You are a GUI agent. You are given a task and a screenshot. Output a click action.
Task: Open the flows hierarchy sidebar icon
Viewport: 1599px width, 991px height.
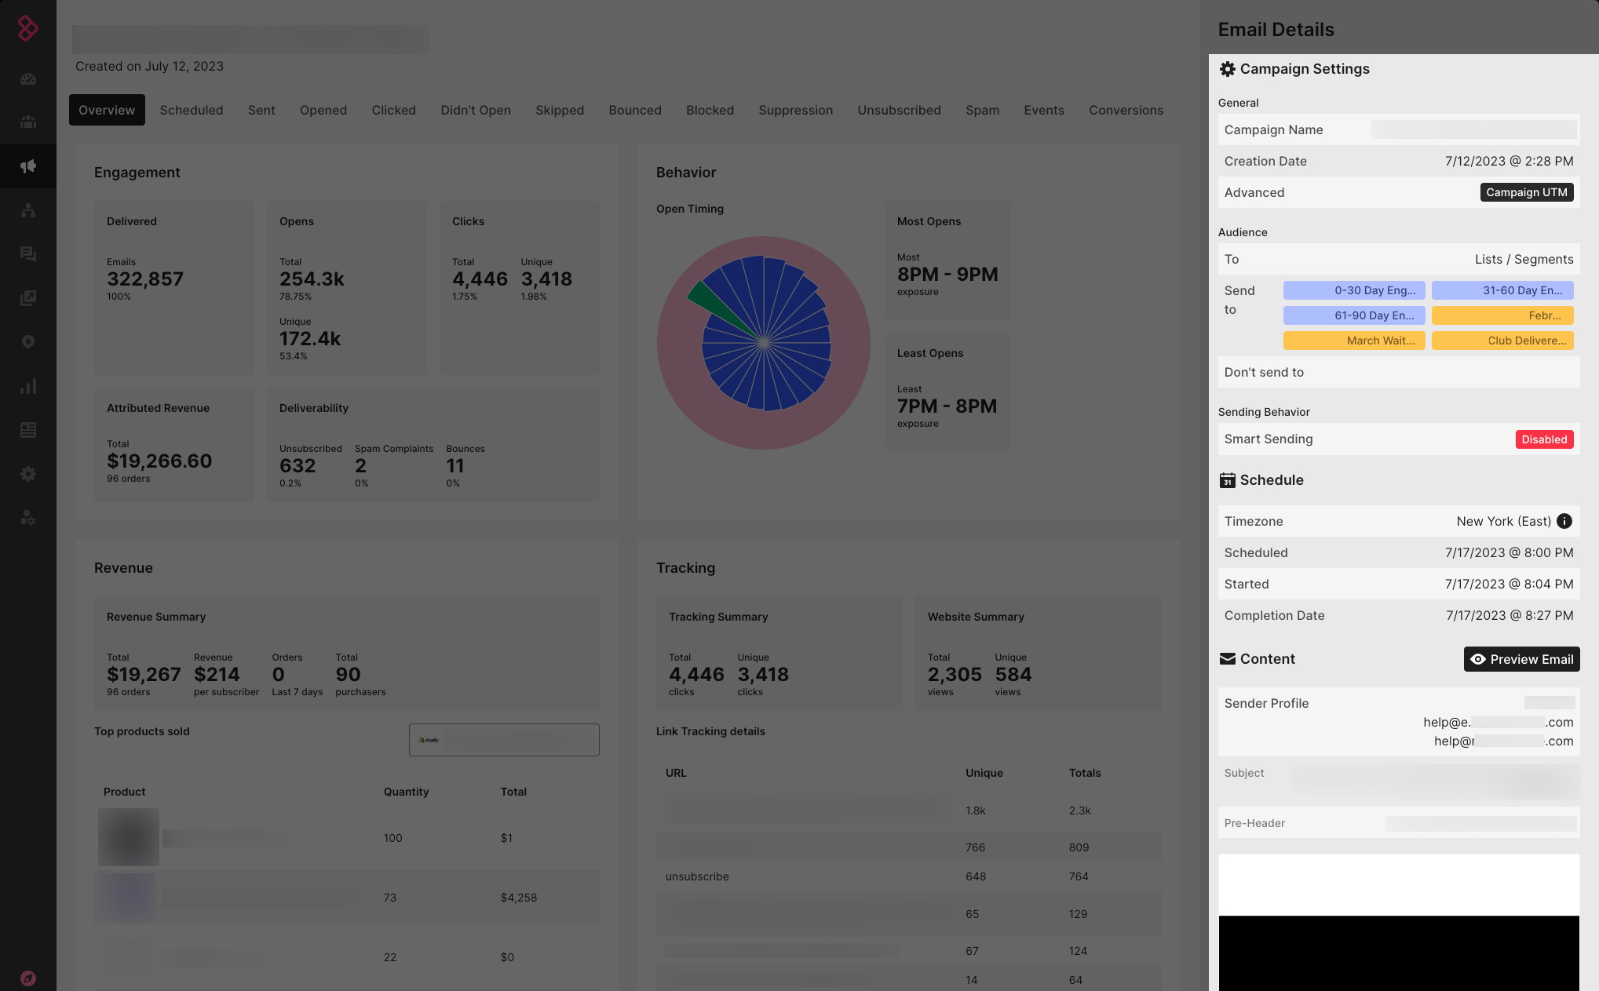pos(28,210)
